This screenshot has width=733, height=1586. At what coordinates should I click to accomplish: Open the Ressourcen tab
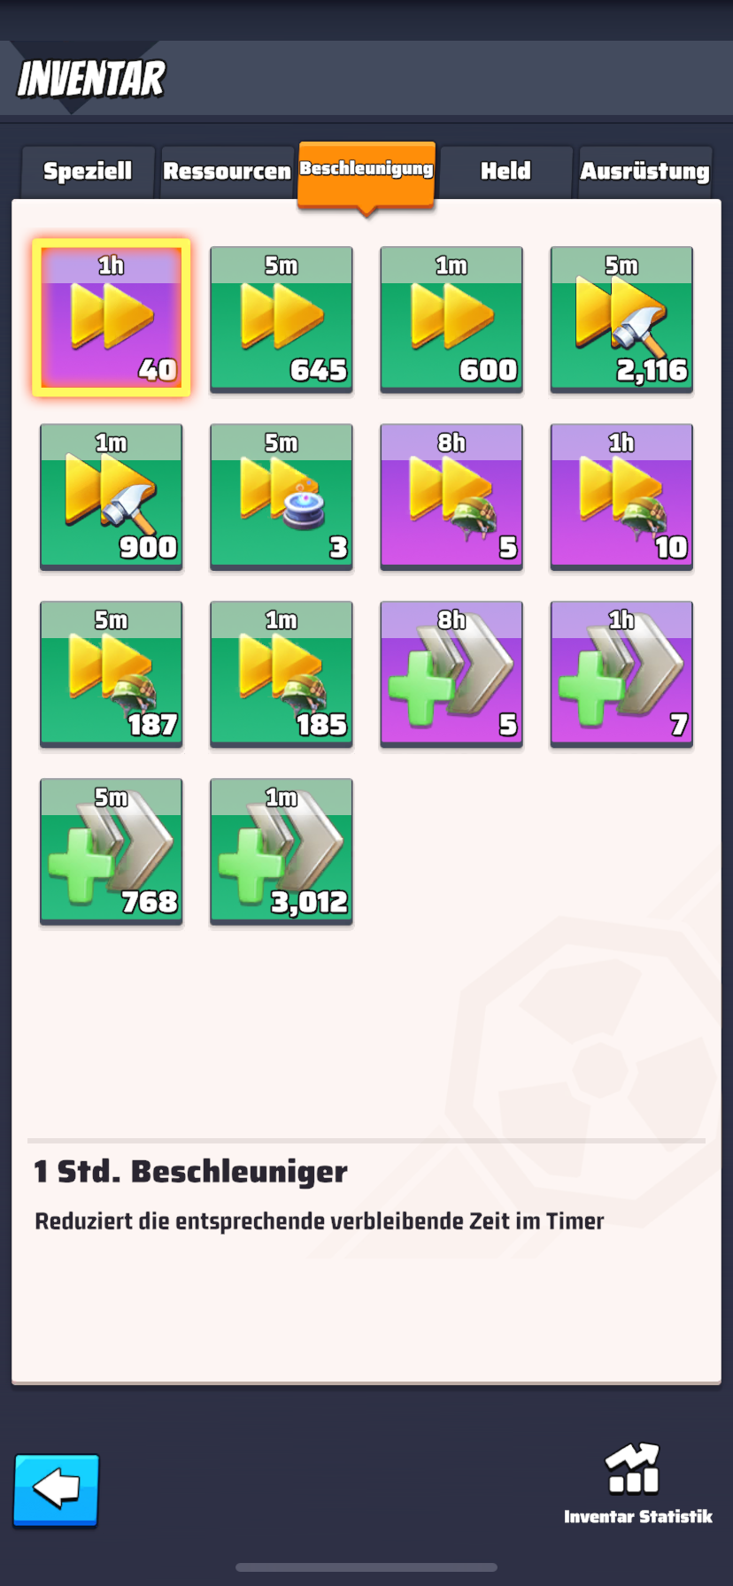(227, 172)
